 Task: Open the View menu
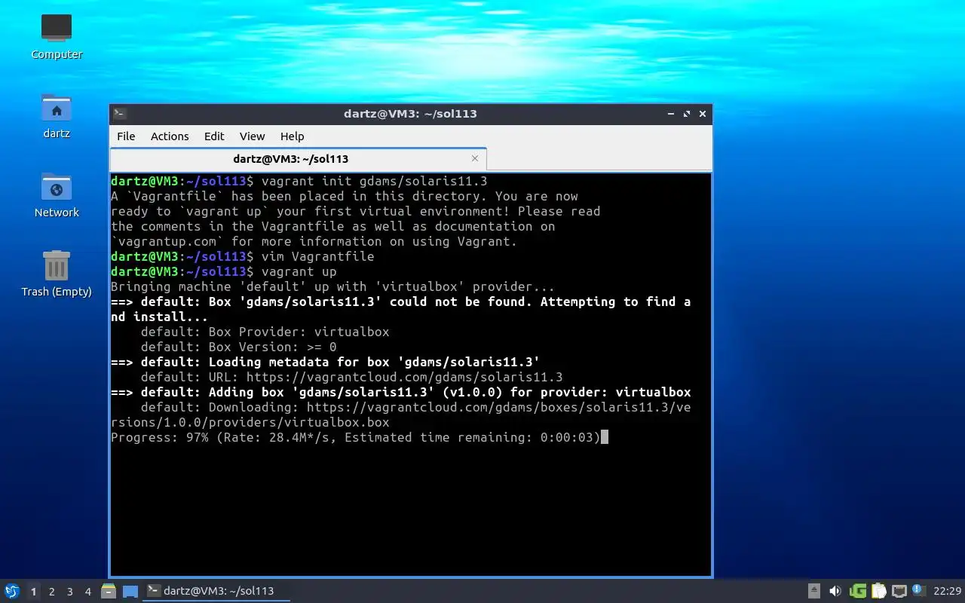(x=252, y=136)
